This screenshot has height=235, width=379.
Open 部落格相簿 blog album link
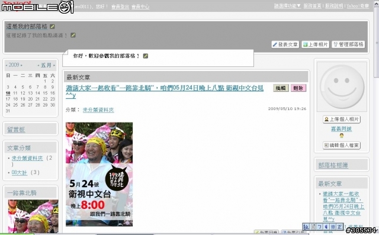click(333, 165)
